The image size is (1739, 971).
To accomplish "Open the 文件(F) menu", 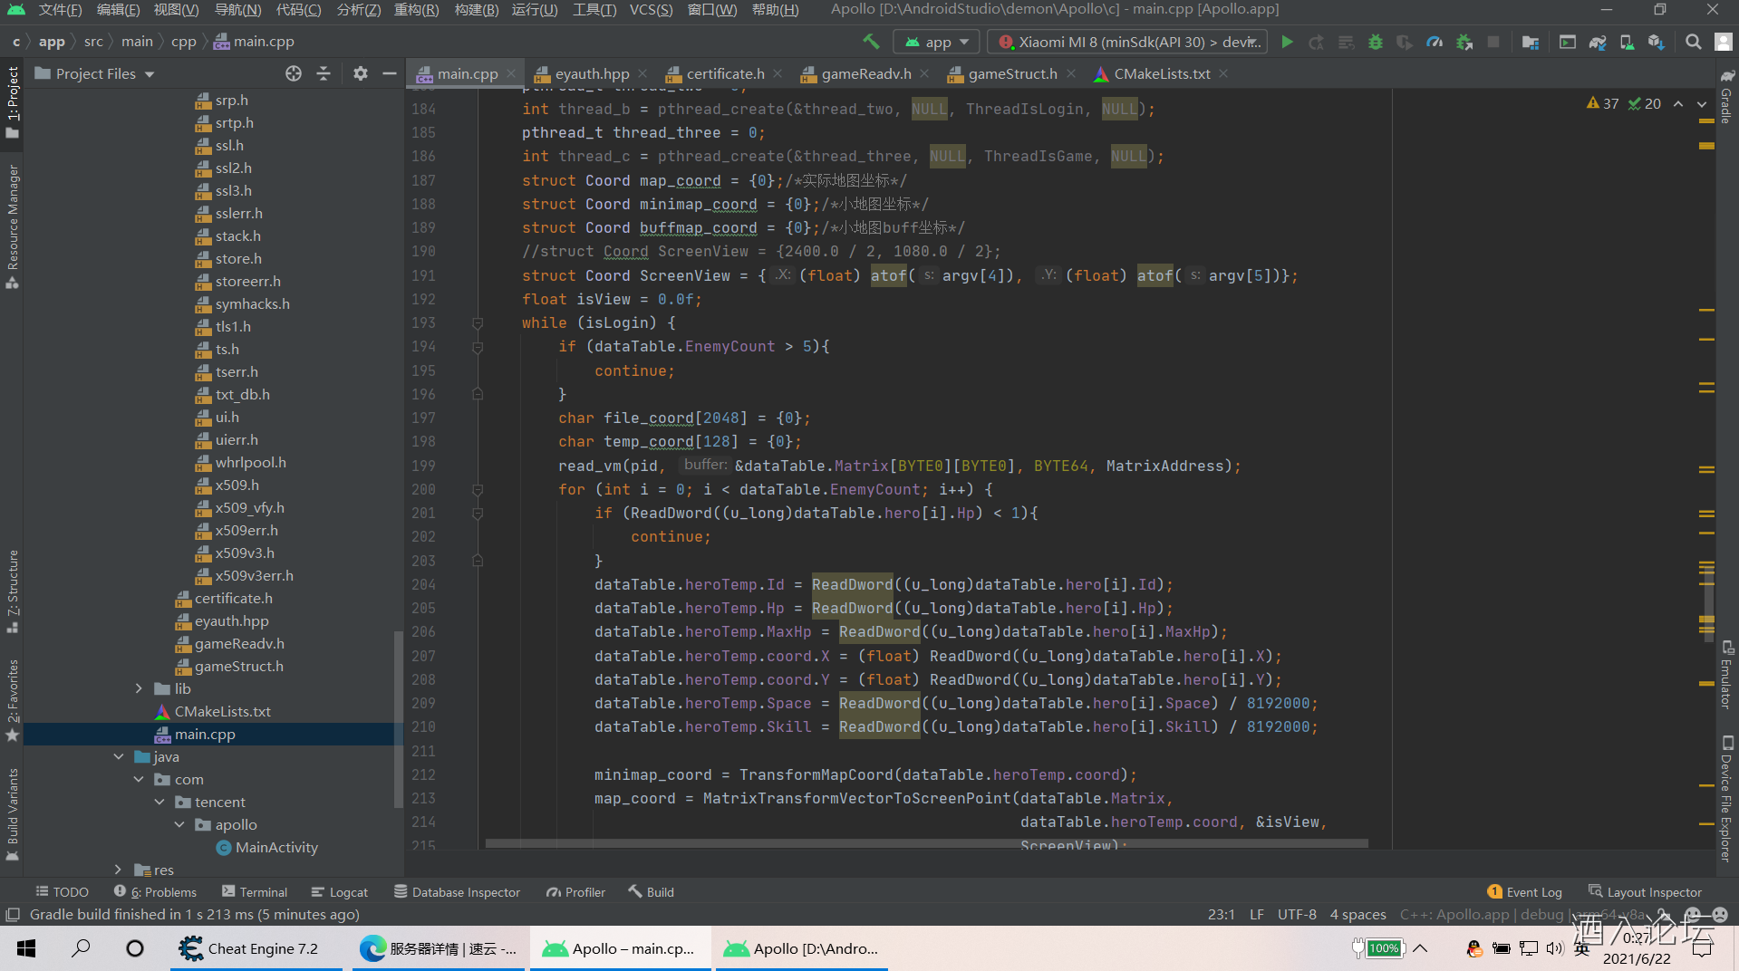I will tap(60, 9).
